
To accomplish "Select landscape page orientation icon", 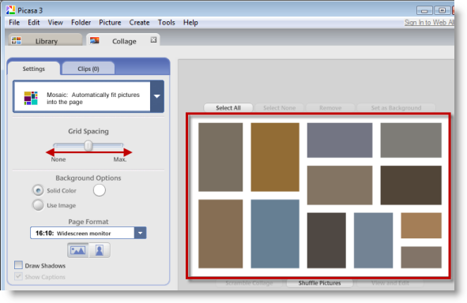I will tap(78, 250).
